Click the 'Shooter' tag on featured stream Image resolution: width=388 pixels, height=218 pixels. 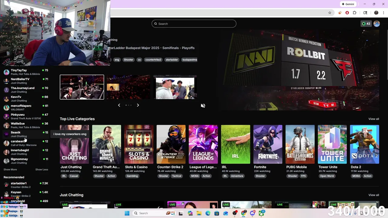pos(129,60)
